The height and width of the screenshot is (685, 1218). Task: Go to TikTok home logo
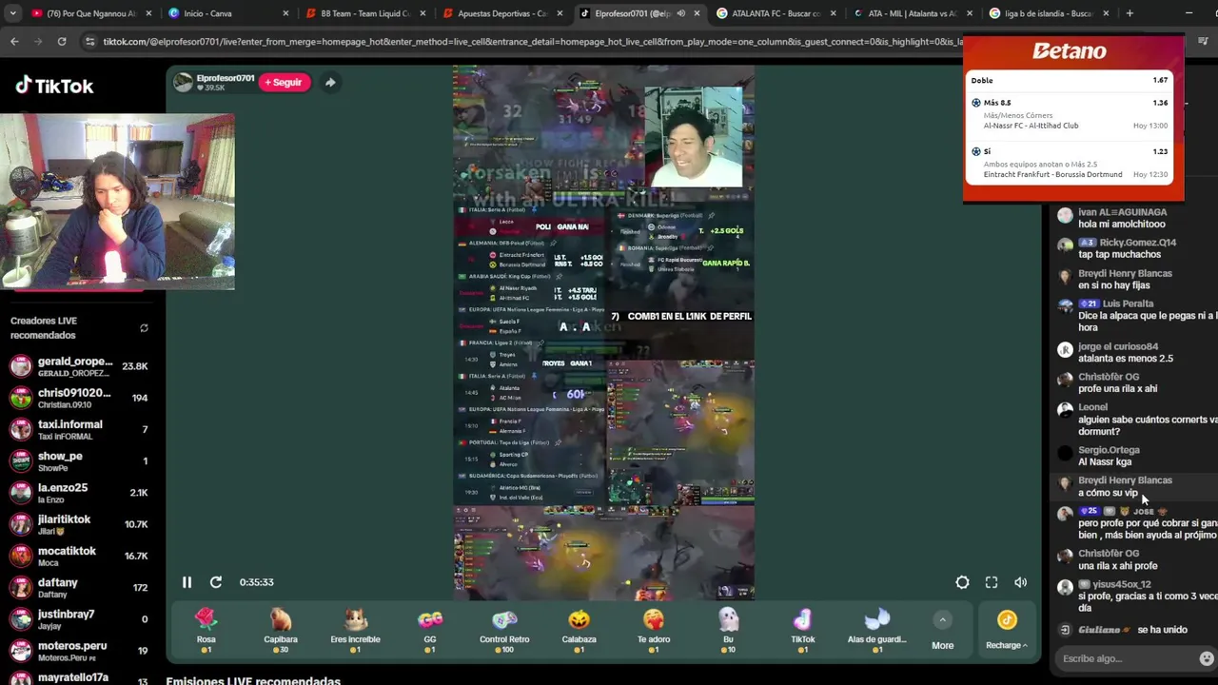(54, 86)
